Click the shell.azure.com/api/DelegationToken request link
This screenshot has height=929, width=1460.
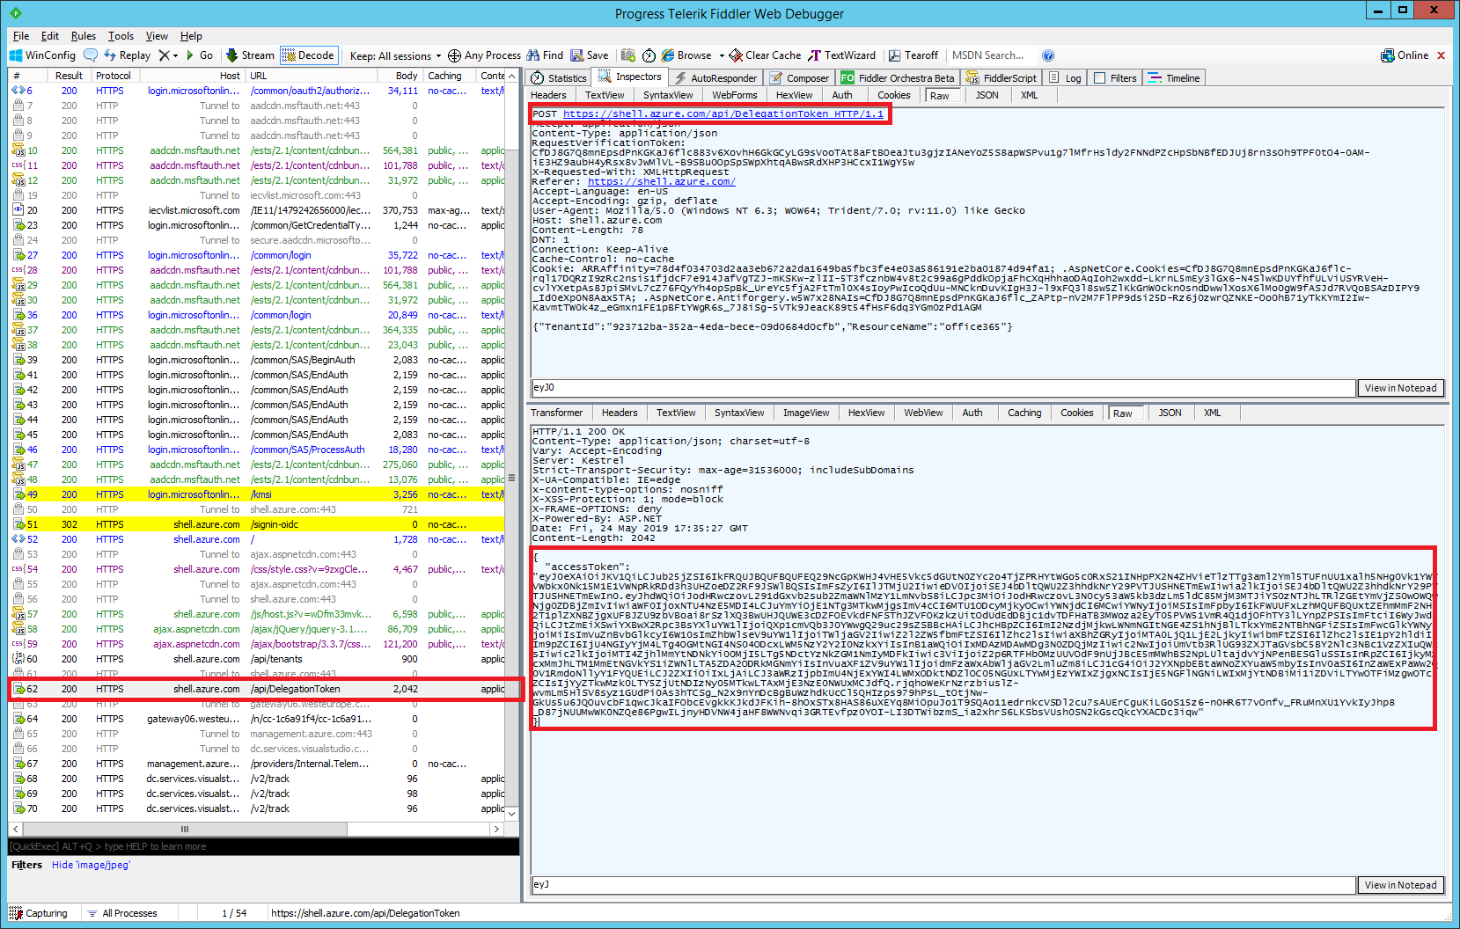723,113
